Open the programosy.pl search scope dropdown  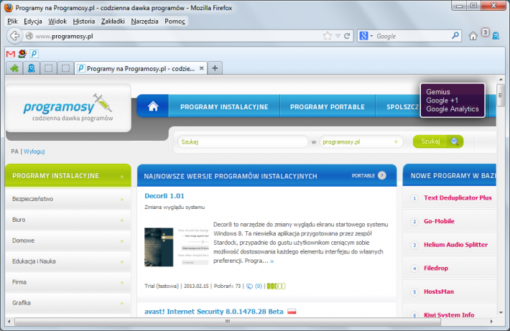point(361,141)
